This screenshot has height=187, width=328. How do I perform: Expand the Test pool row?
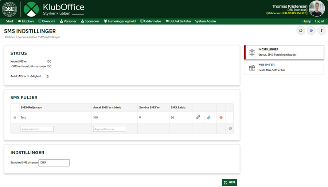(15, 118)
